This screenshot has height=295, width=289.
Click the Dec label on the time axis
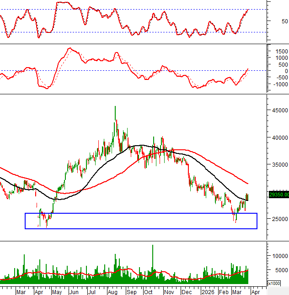coord(187,291)
